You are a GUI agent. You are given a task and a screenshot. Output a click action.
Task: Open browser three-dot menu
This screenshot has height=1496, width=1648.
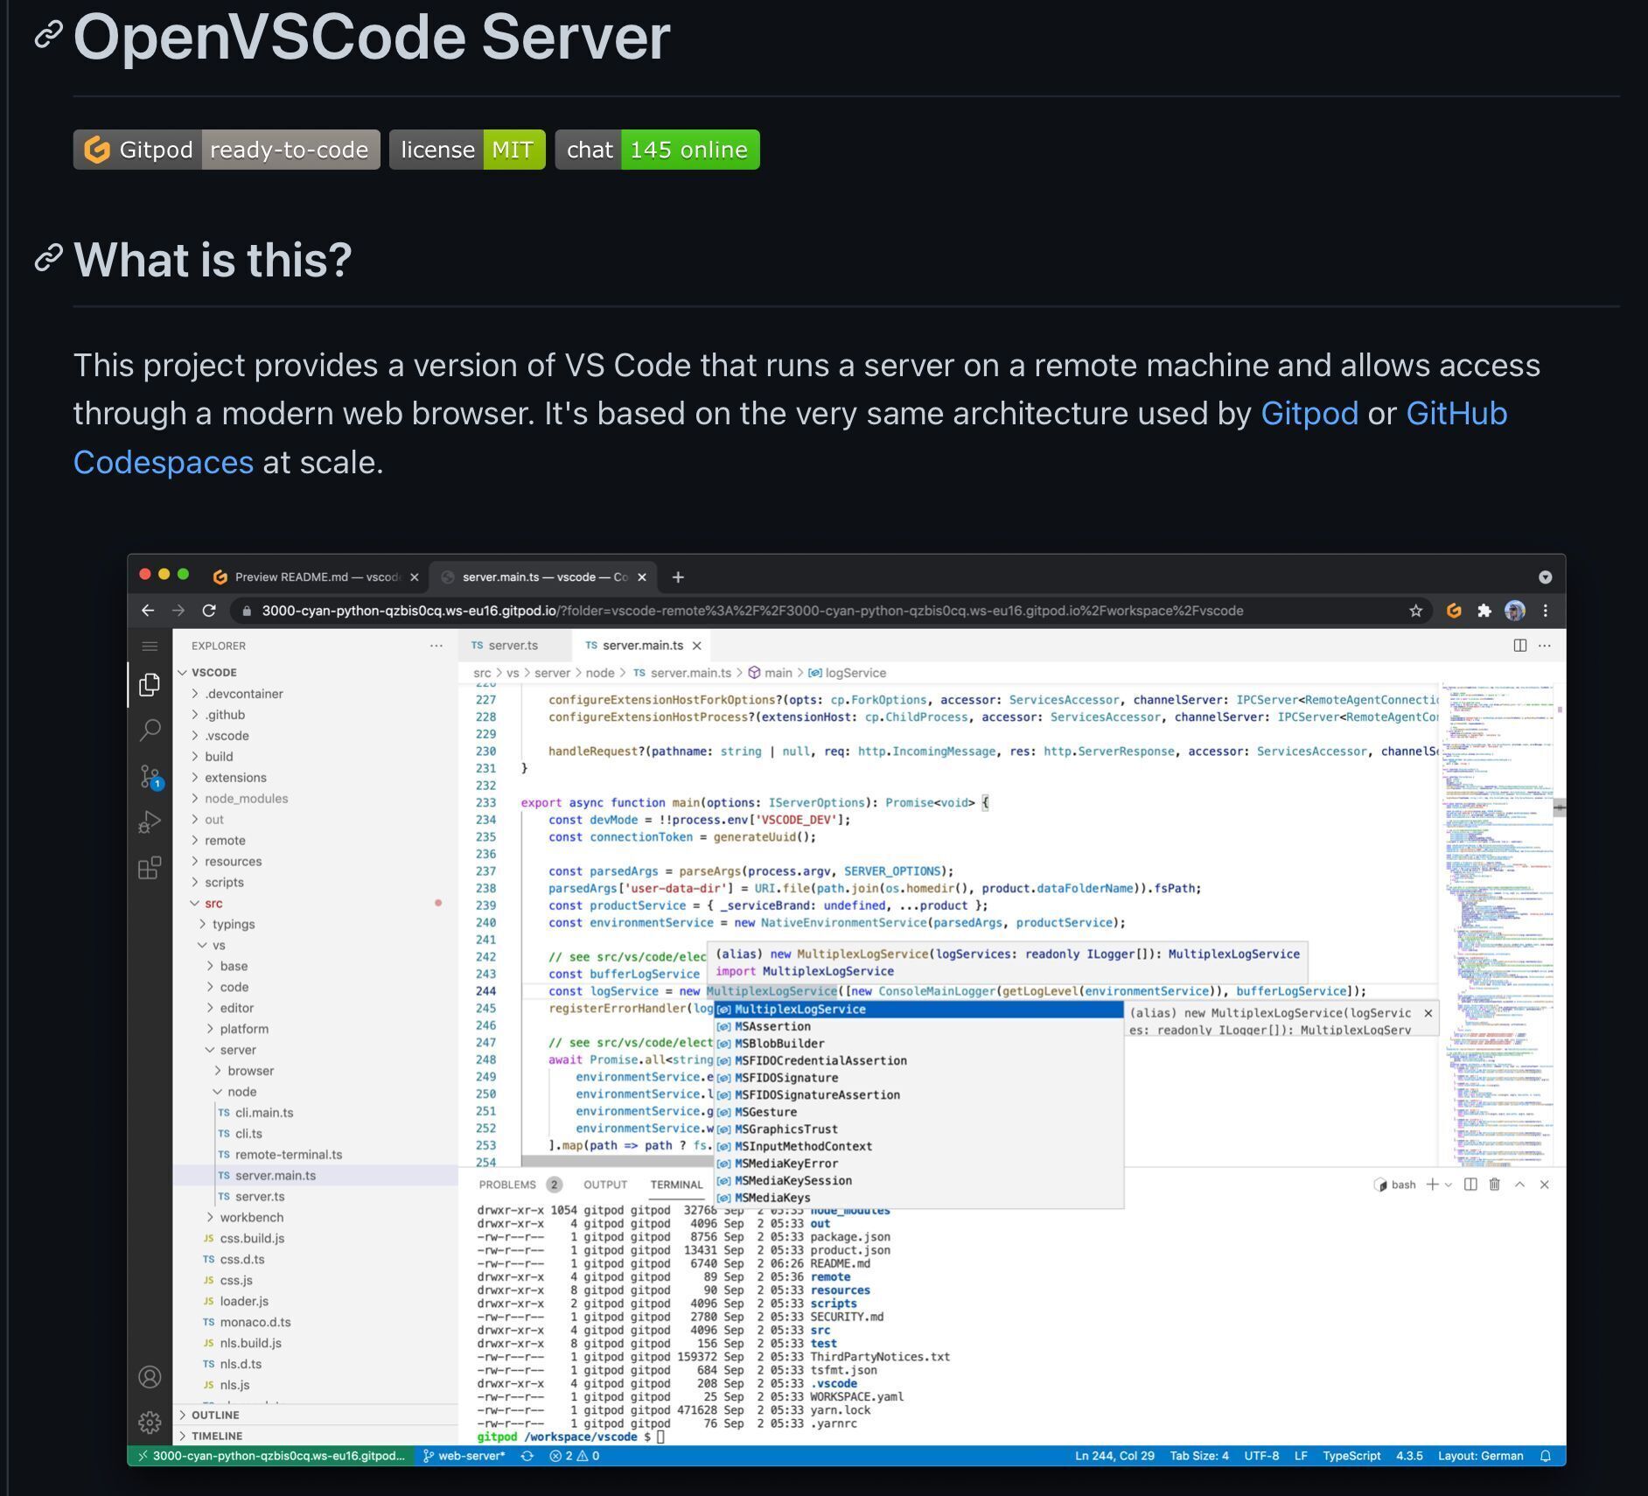[1546, 611]
